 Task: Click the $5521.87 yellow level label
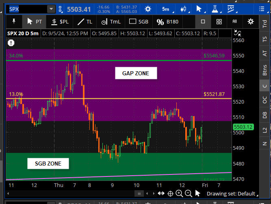tap(214, 94)
